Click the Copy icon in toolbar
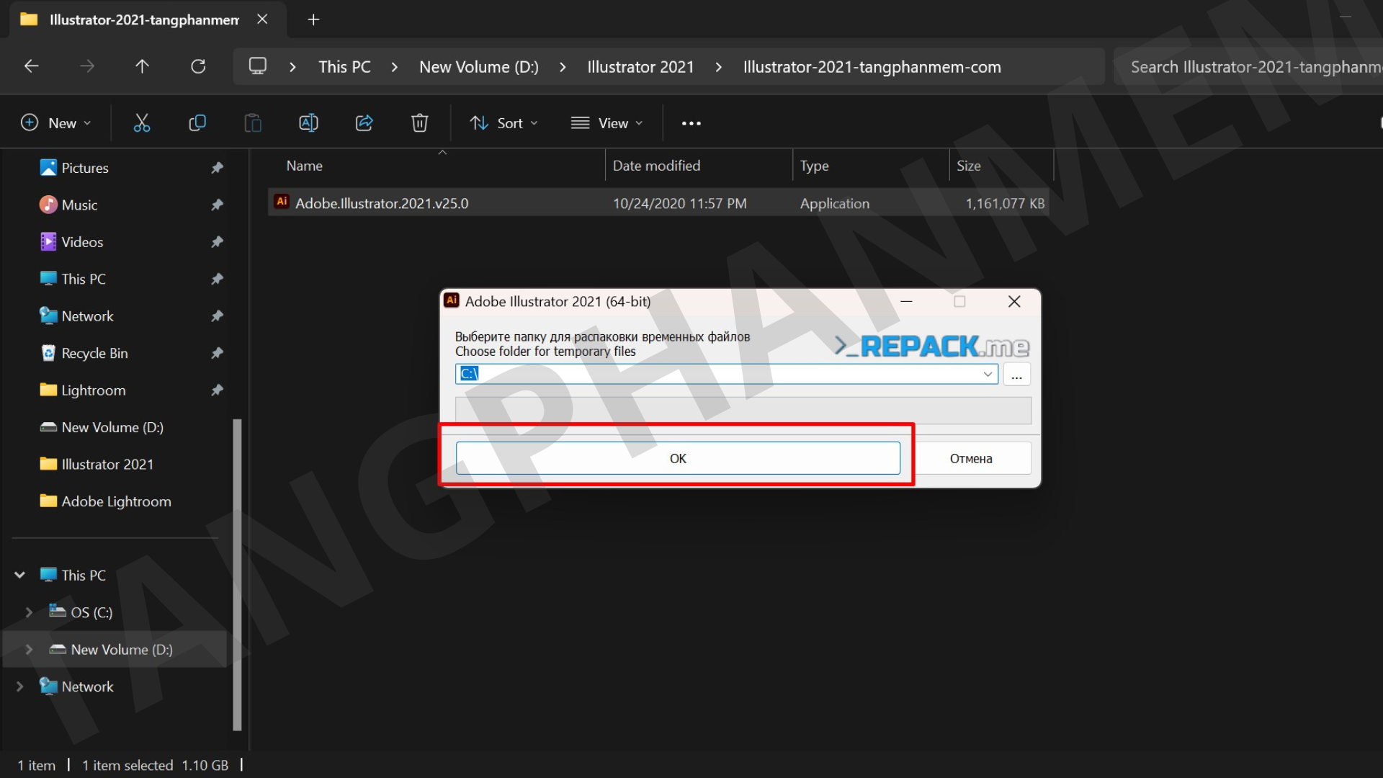The image size is (1383, 778). coord(197,123)
